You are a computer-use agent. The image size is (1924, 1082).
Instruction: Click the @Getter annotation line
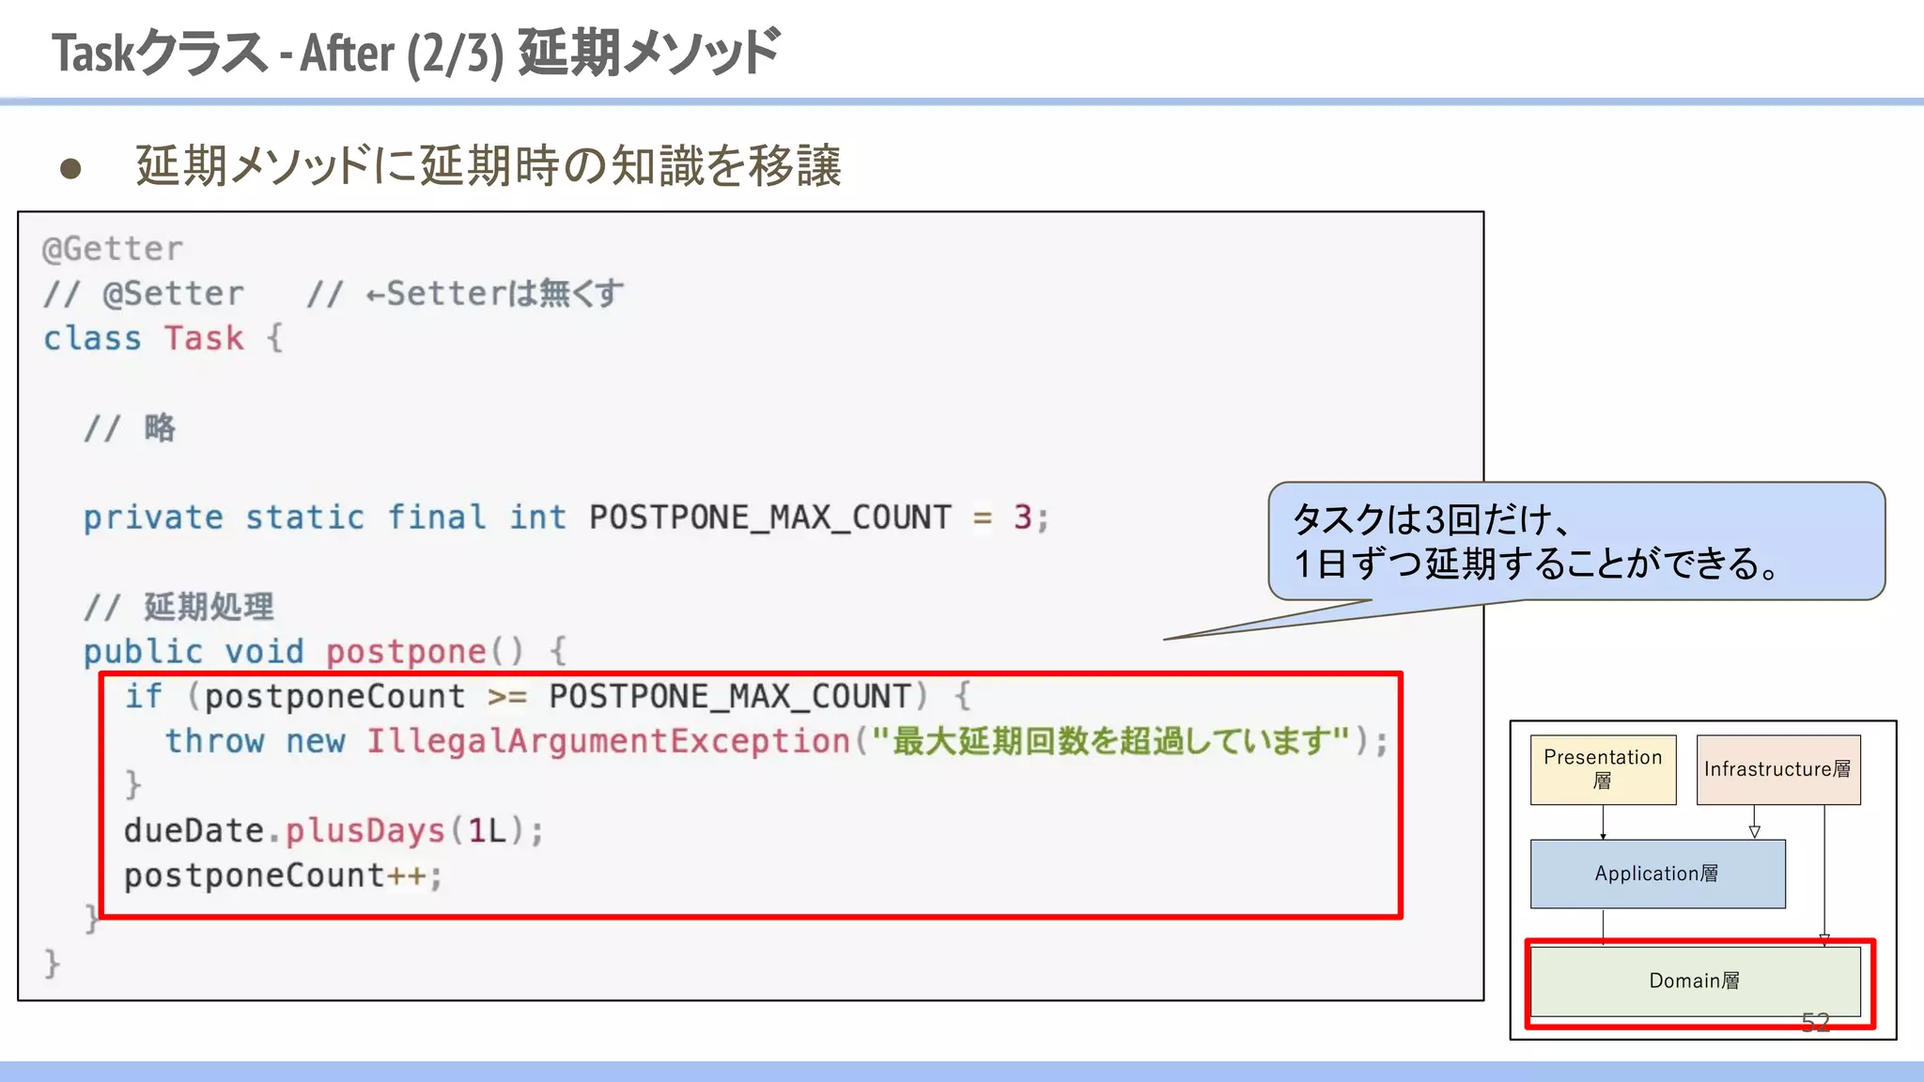click(x=113, y=249)
